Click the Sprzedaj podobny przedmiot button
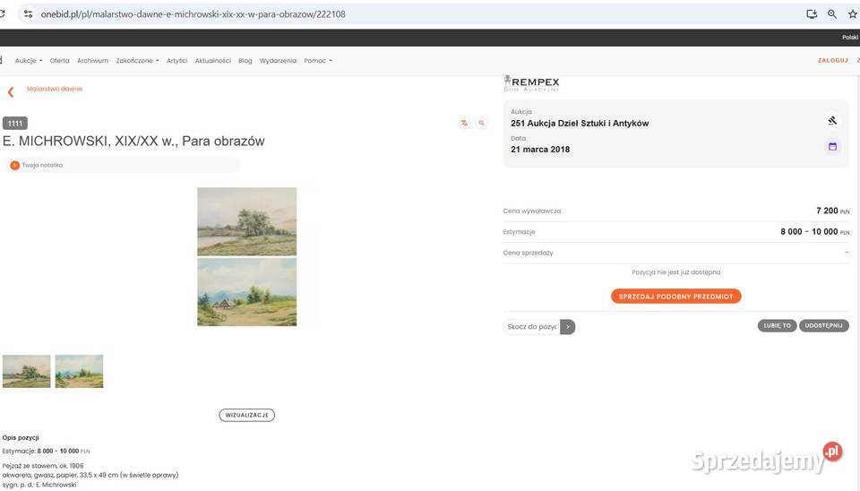Viewport: 860px width, 491px height. pos(675,297)
